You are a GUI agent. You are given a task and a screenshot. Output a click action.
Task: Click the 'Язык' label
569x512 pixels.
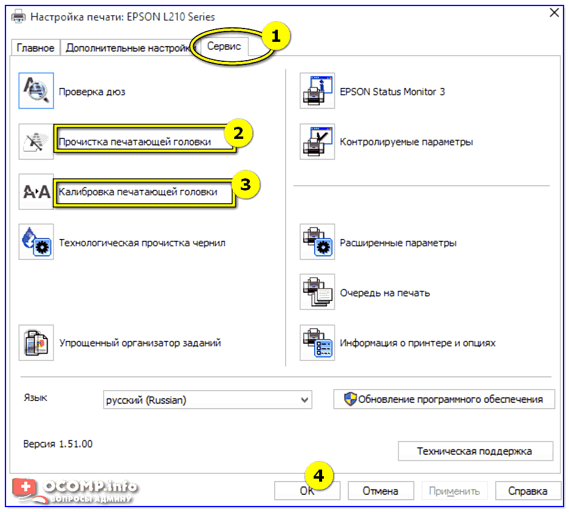[x=36, y=398]
